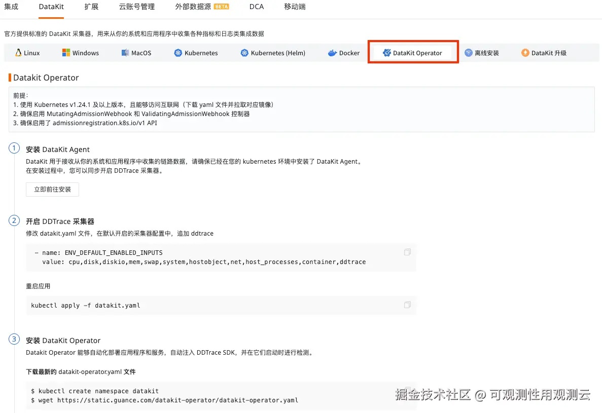Click the Windows logo icon
The width and height of the screenshot is (602, 413).
tap(66, 53)
